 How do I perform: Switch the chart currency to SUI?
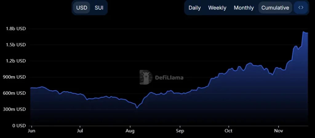click(99, 8)
